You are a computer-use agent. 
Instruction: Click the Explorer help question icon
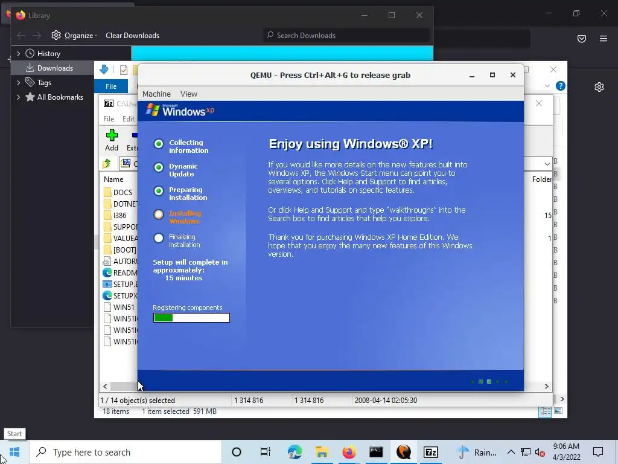click(561, 86)
